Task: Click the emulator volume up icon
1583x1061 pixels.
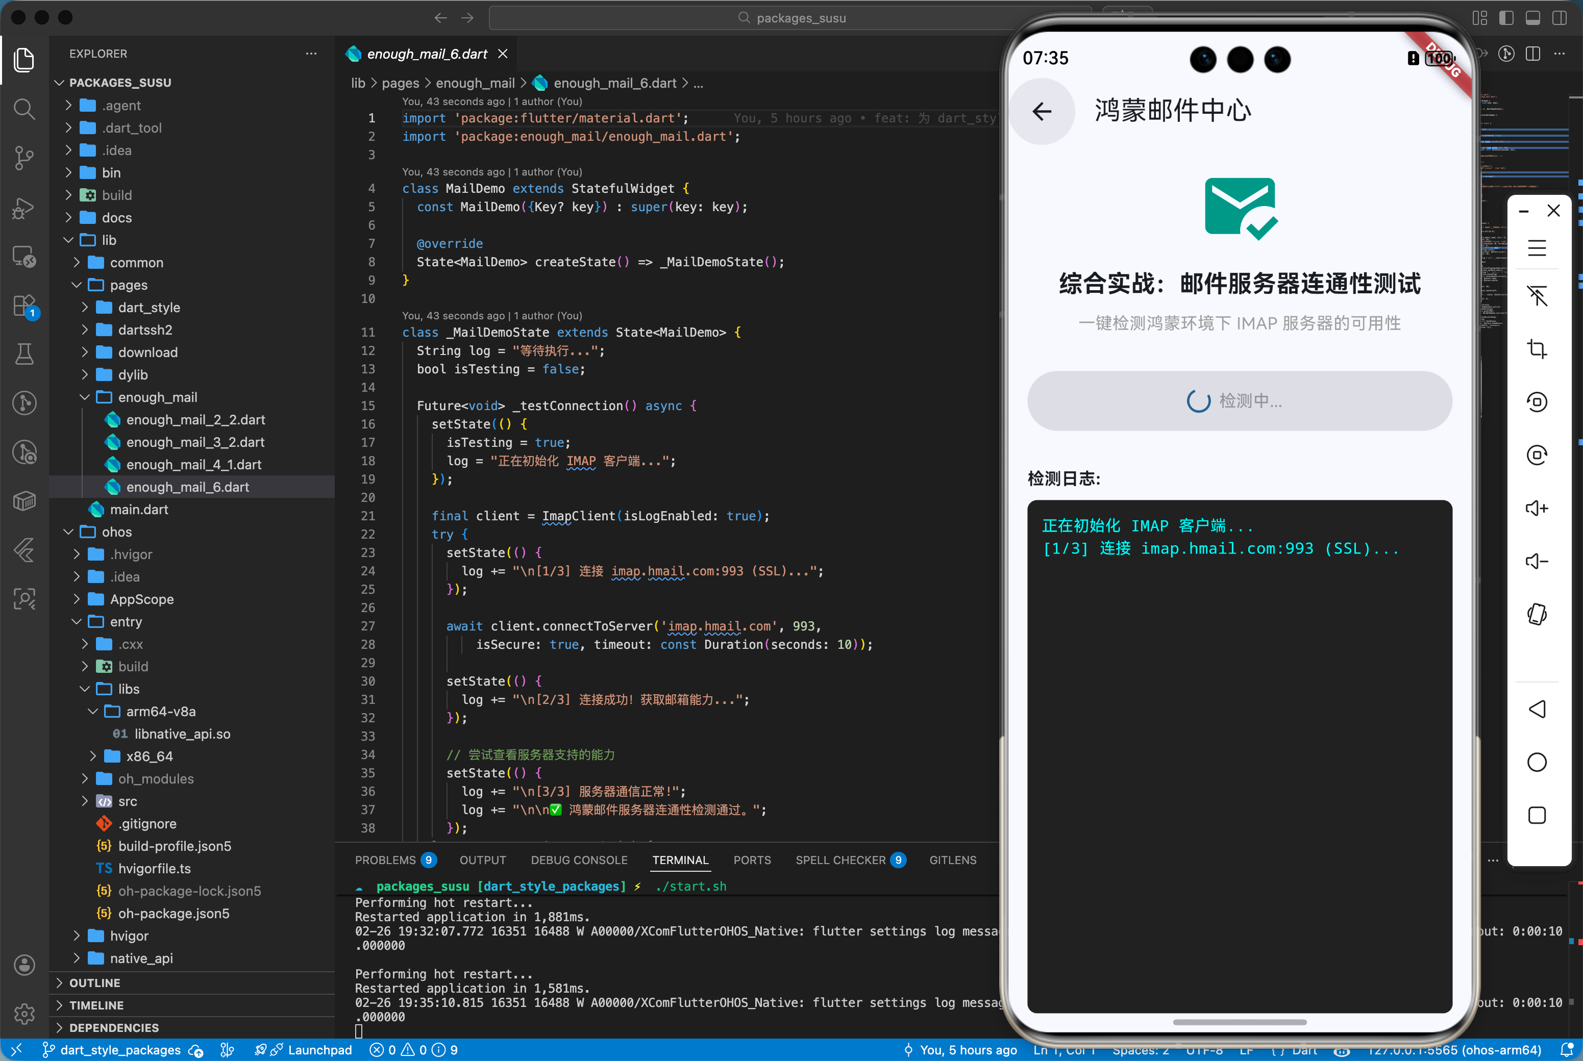Action: (1536, 508)
